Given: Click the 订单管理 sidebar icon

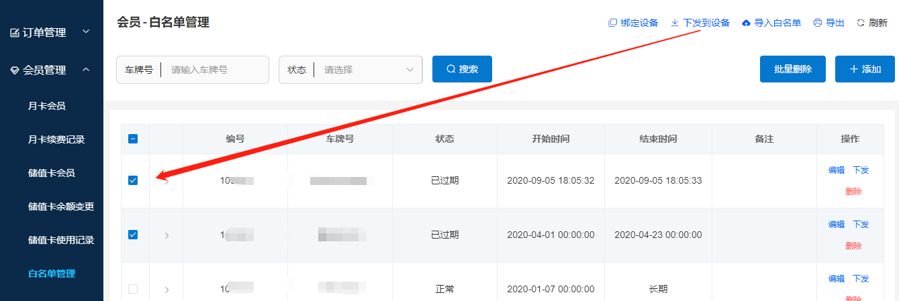Looking at the screenshot, I should coord(15,32).
